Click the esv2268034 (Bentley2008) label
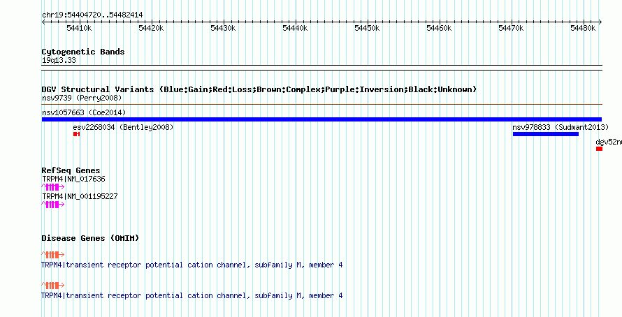This screenshot has height=317, width=622. pyautogui.click(x=123, y=127)
